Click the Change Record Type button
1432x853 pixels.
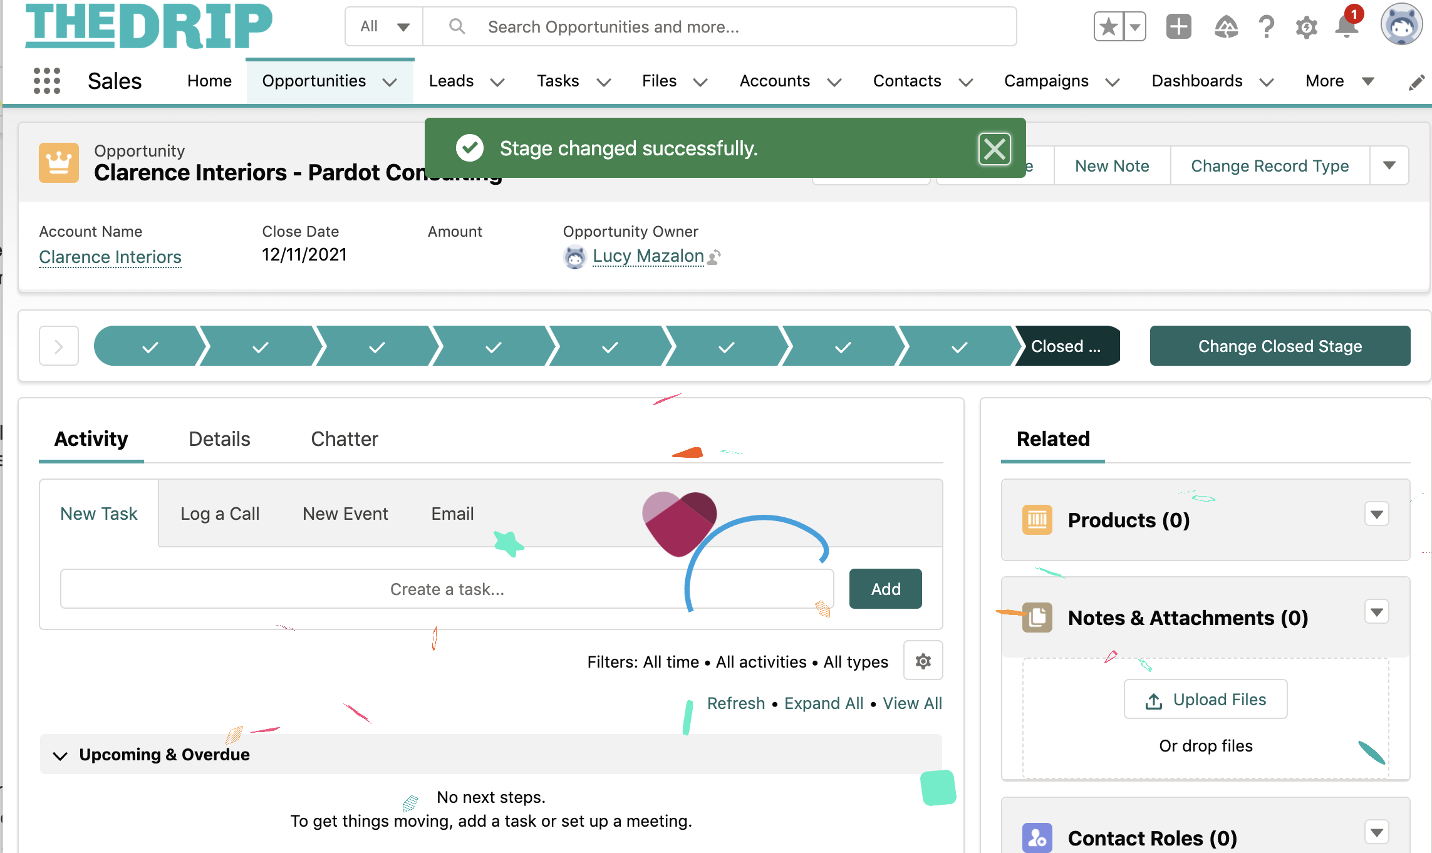coord(1270,166)
